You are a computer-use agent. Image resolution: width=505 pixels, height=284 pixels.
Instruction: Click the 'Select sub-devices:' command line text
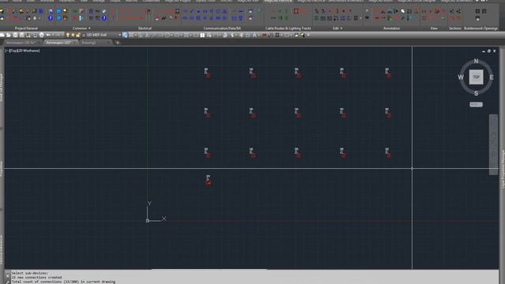[x=30, y=273]
